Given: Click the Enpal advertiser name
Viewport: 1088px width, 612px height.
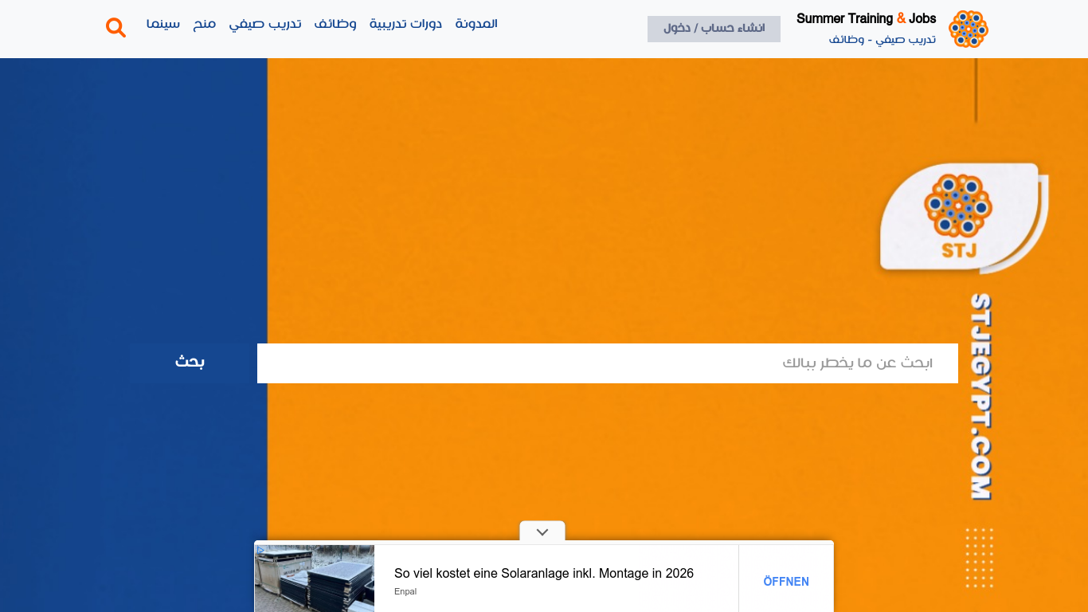Looking at the screenshot, I should click(x=405, y=591).
